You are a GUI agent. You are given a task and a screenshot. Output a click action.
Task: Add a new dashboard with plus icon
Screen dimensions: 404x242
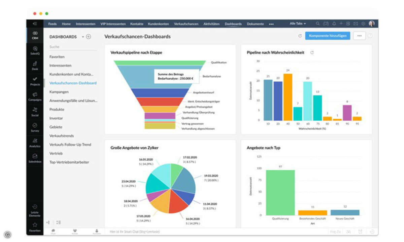tap(89, 37)
